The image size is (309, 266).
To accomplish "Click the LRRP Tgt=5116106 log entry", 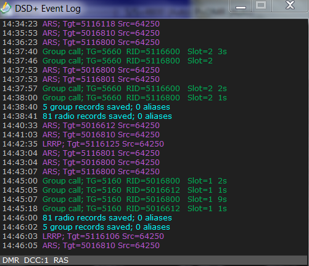I will (x=83, y=236).
